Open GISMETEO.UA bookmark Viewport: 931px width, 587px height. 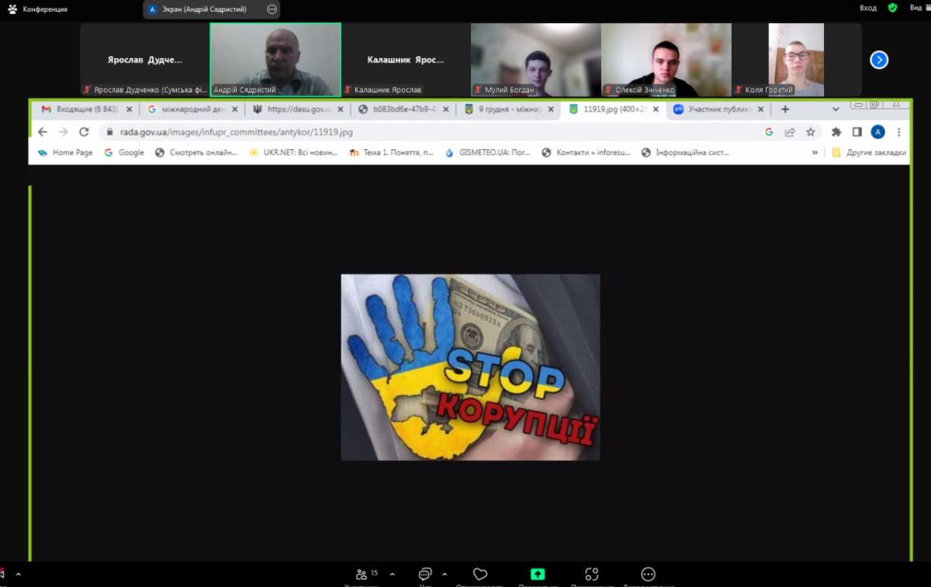488,153
